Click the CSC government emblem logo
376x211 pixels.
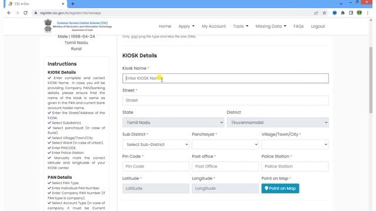48,26
